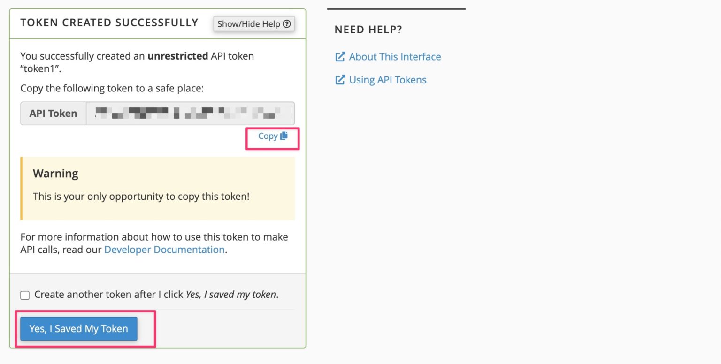Viewport: 721px width, 364px height.
Task: Click the API Token field label
Action: pos(53,113)
